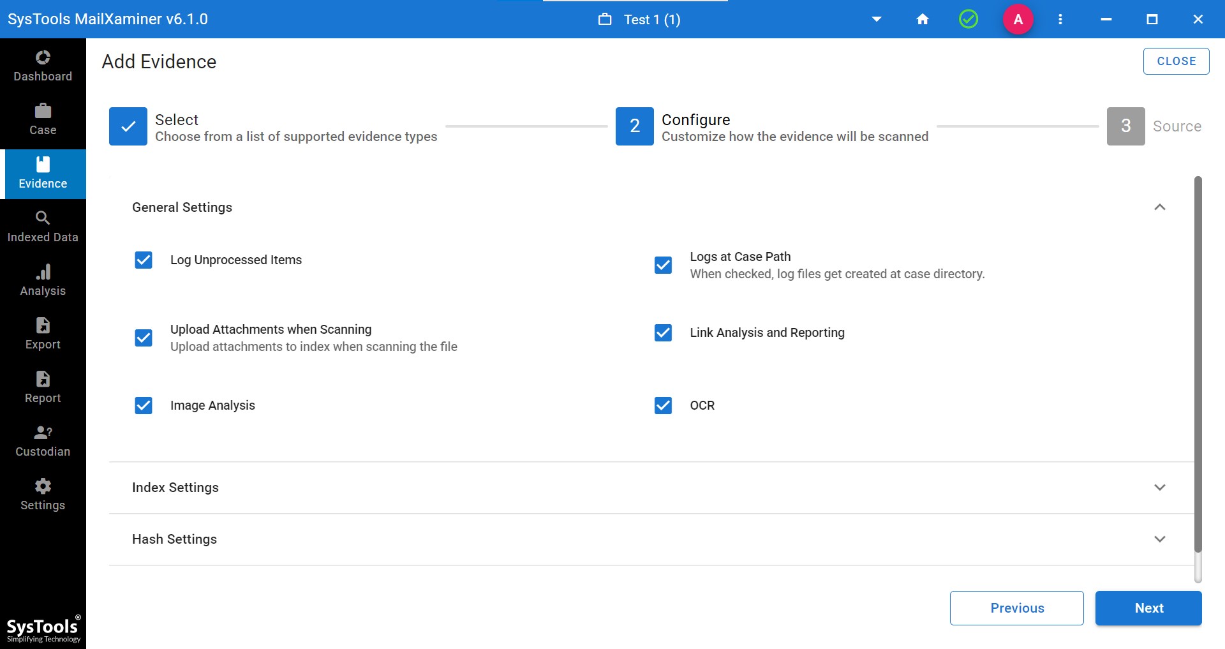Image resolution: width=1225 pixels, height=649 pixels.
Task: Collapse General Settings with chevron
Action: 1160,207
